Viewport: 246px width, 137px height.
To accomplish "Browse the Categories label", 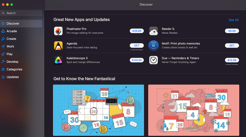I will (x=14, y=69).
